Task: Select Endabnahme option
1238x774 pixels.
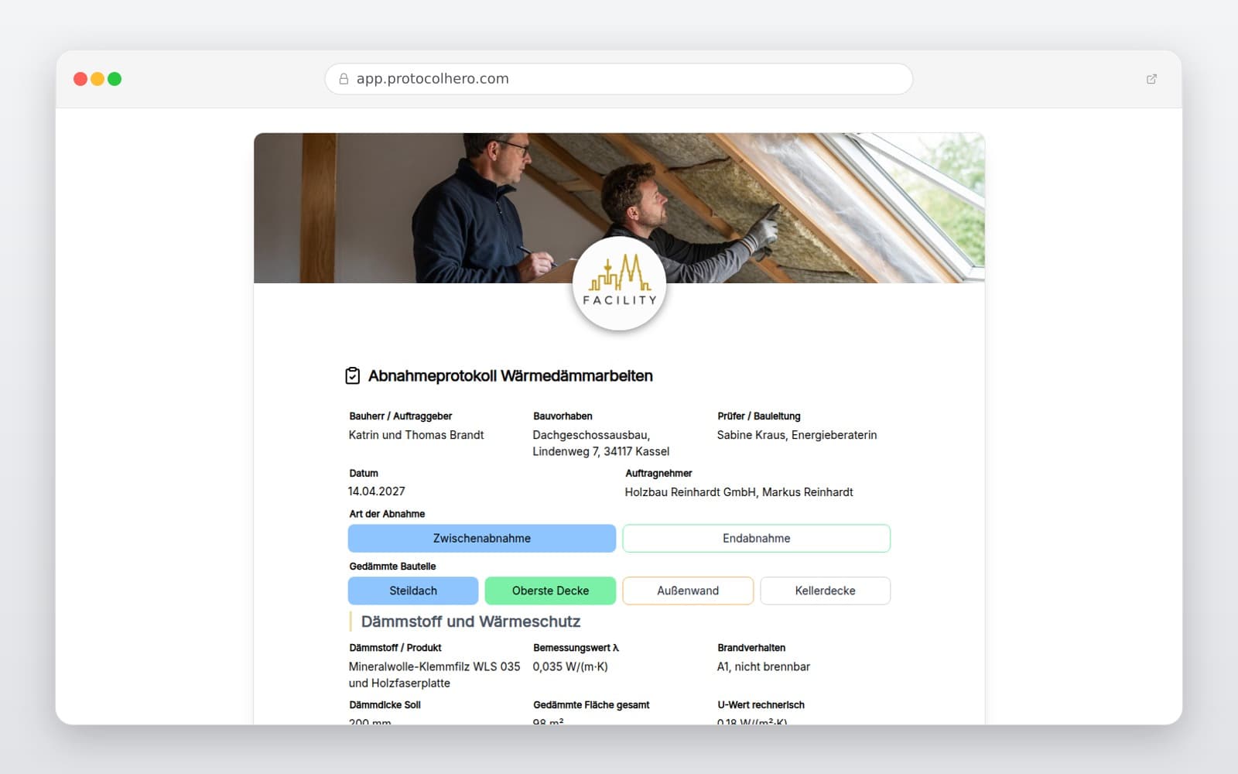Action: pos(756,538)
